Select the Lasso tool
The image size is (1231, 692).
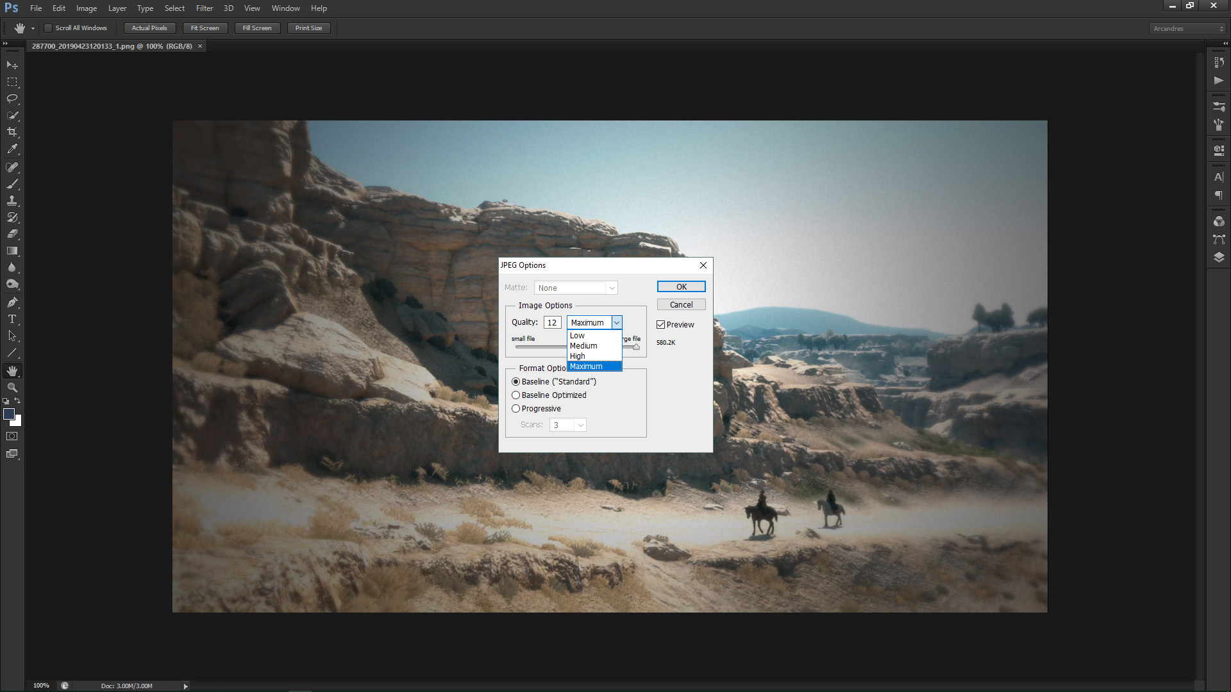point(12,99)
